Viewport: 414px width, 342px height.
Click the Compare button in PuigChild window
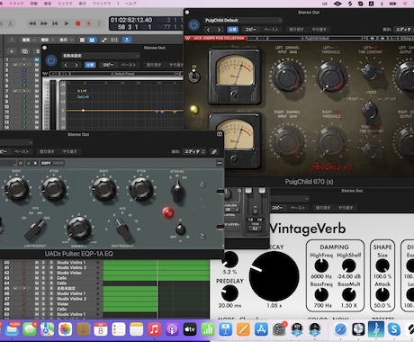pos(233,30)
